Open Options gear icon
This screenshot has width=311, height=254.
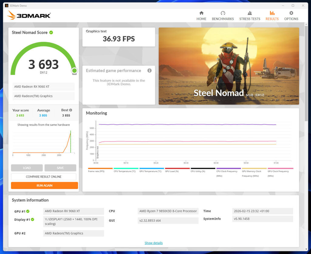291,13
